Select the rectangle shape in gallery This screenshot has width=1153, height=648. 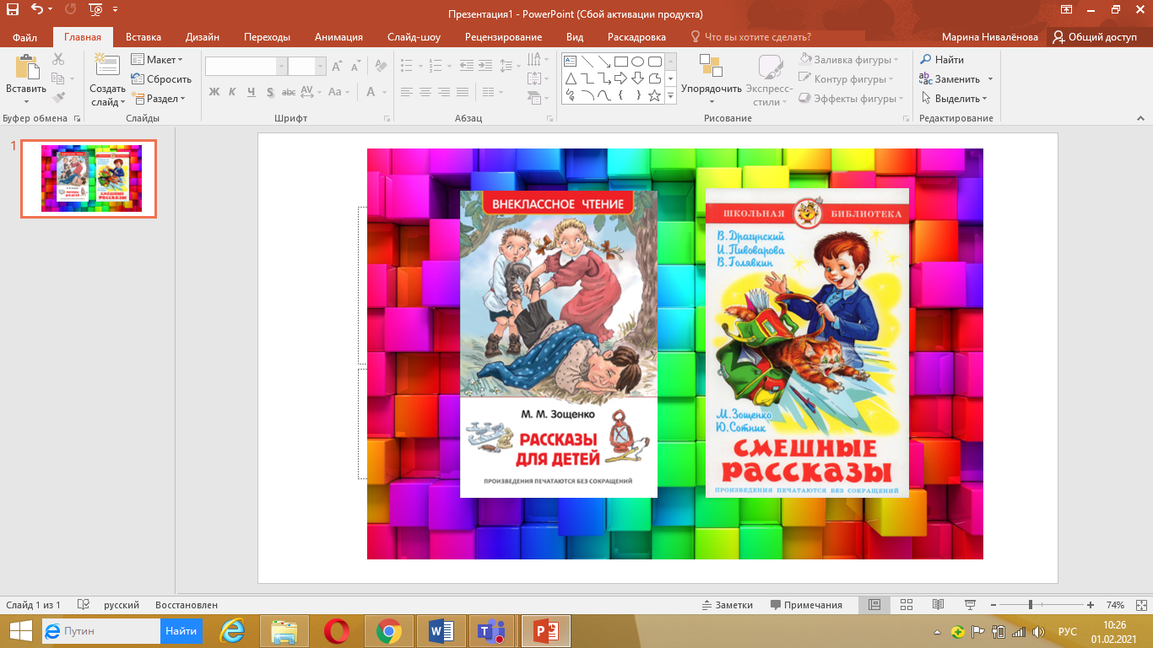(620, 62)
